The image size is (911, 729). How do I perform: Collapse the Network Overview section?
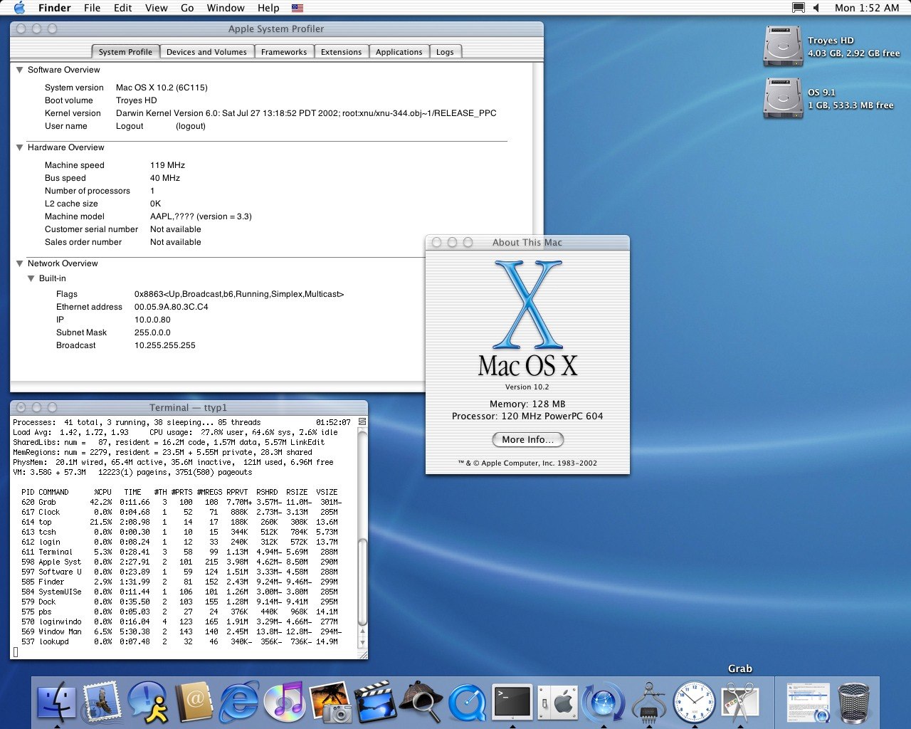[x=20, y=264]
